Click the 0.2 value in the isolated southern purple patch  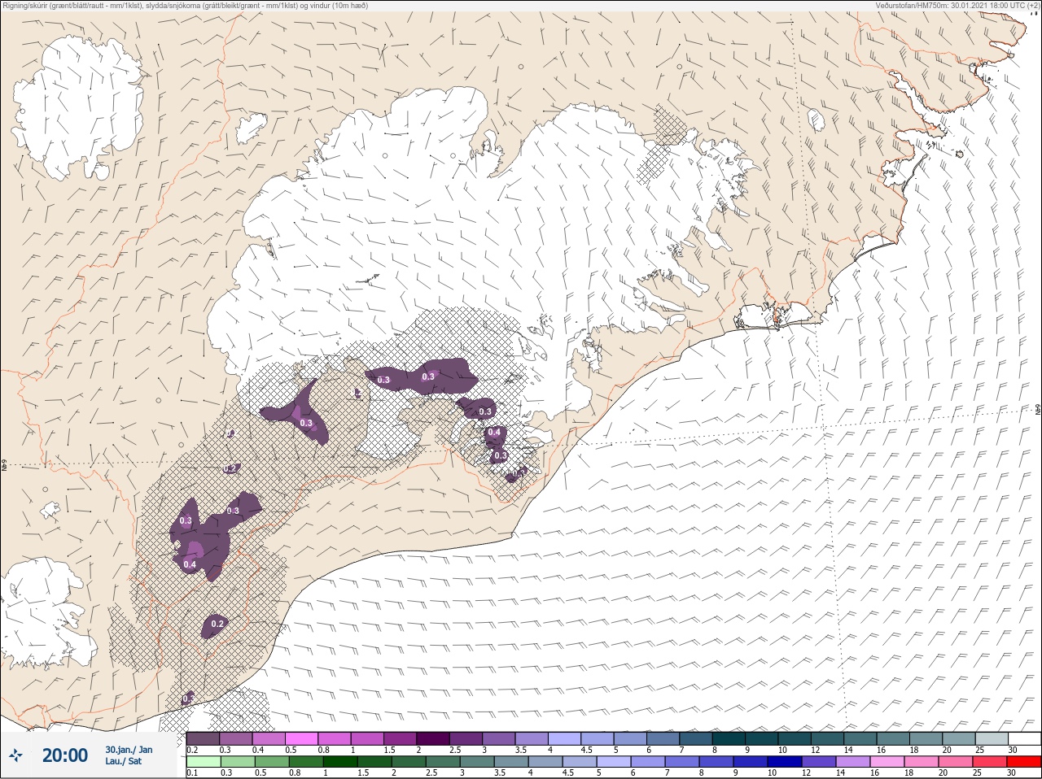(217, 624)
